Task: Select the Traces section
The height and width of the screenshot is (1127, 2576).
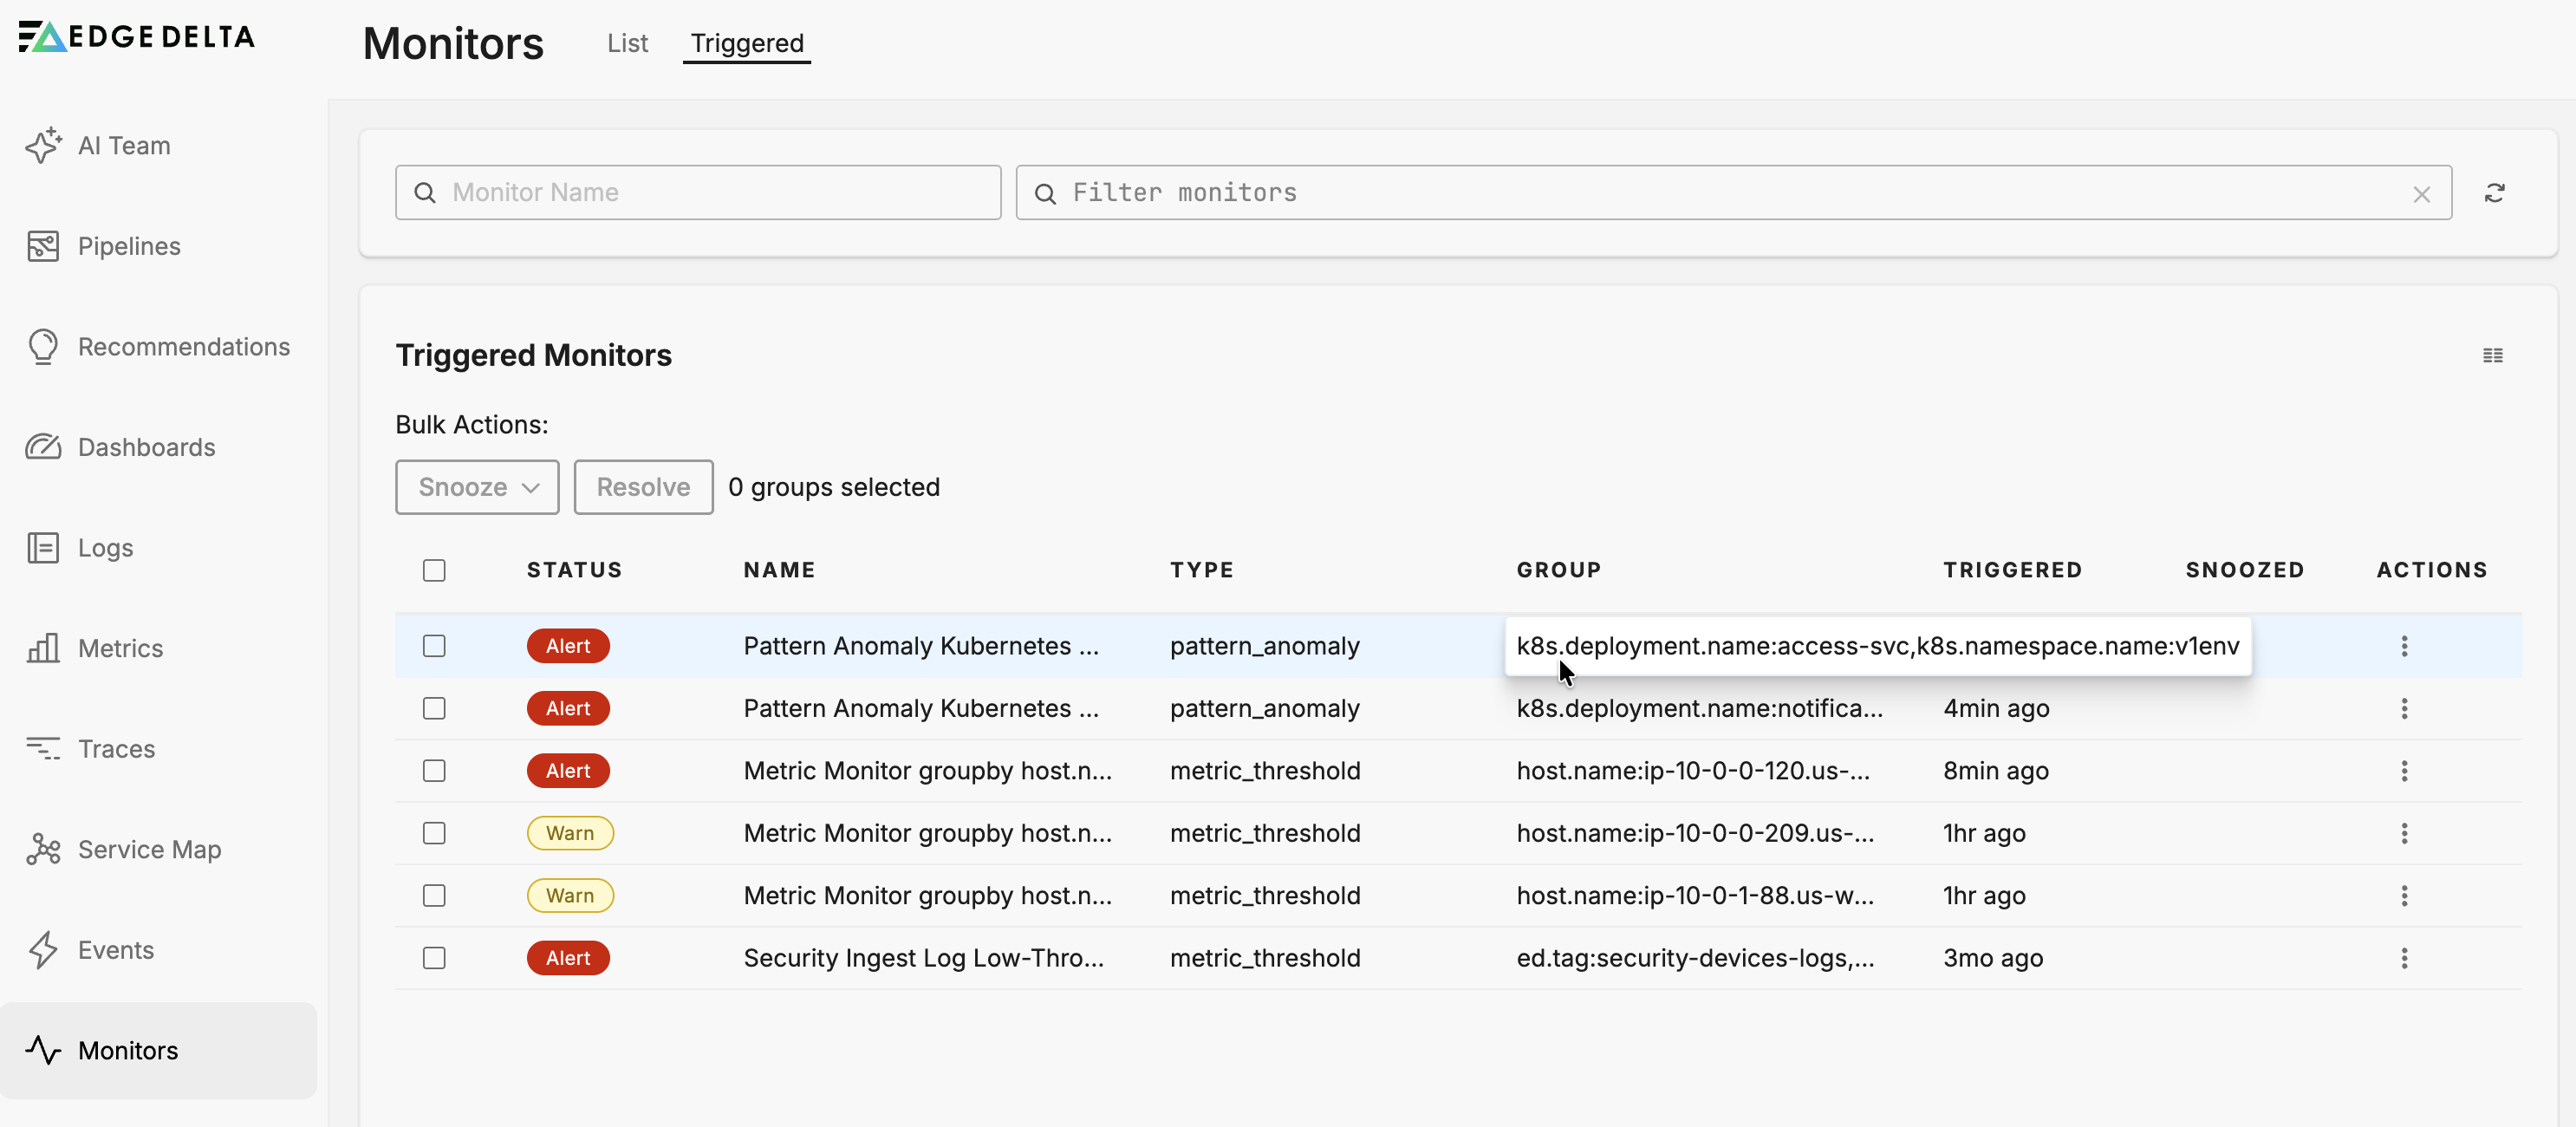Action: (x=117, y=748)
